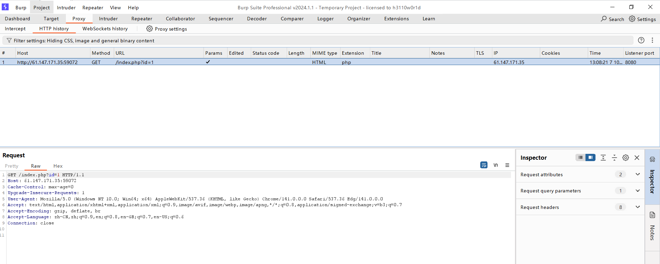Switch Inspector to left docked layout
This screenshot has width=660, height=264.
(x=581, y=158)
